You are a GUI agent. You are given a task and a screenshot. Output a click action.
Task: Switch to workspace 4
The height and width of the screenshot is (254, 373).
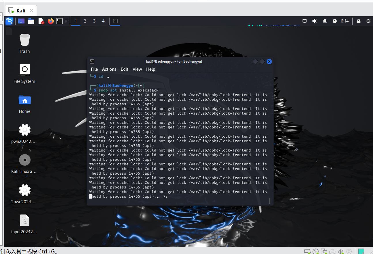[x=103, y=21]
